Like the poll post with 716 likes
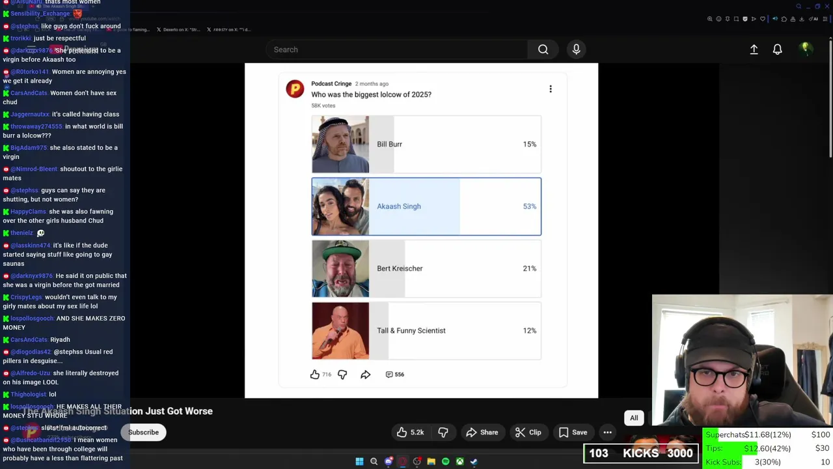The height and width of the screenshot is (469, 833). tap(315, 375)
